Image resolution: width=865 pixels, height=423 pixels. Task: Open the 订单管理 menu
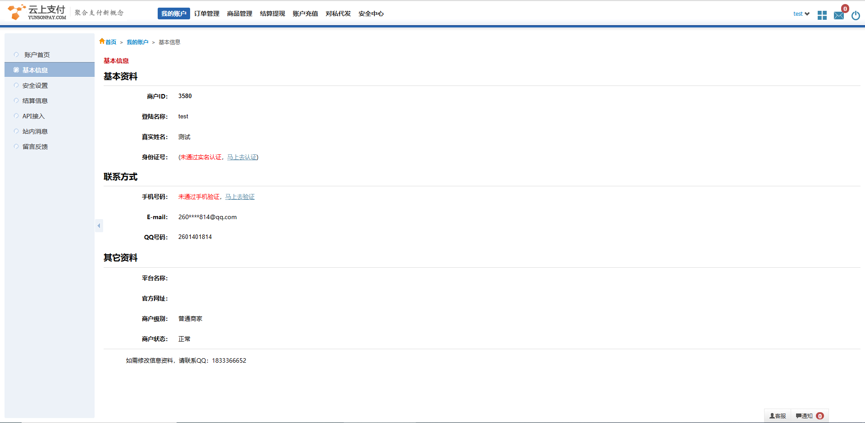click(207, 13)
